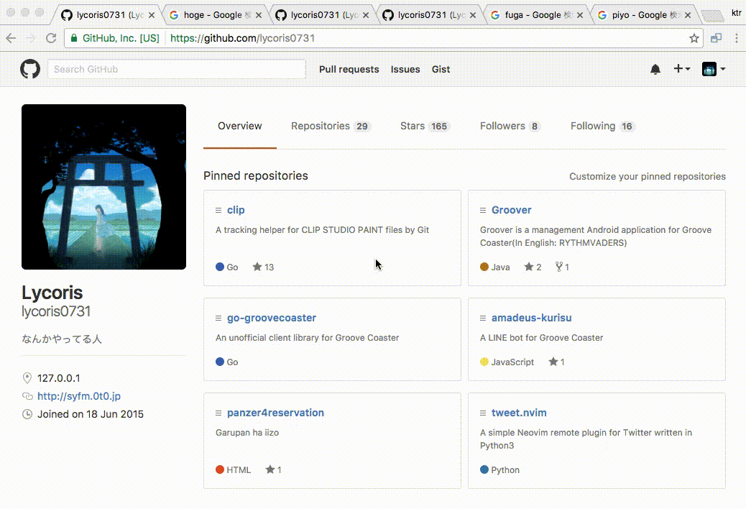The image size is (746, 509).
Task: Click the Lycoris profile picture
Action: [103, 187]
